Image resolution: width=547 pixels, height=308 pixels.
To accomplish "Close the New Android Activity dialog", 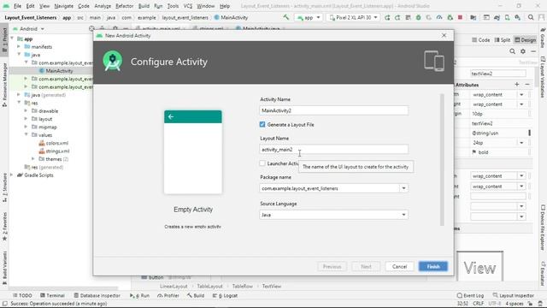I will (444, 35).
